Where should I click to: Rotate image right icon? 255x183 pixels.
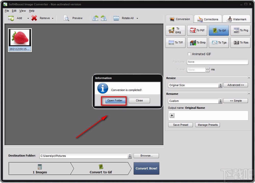(104, 18)
